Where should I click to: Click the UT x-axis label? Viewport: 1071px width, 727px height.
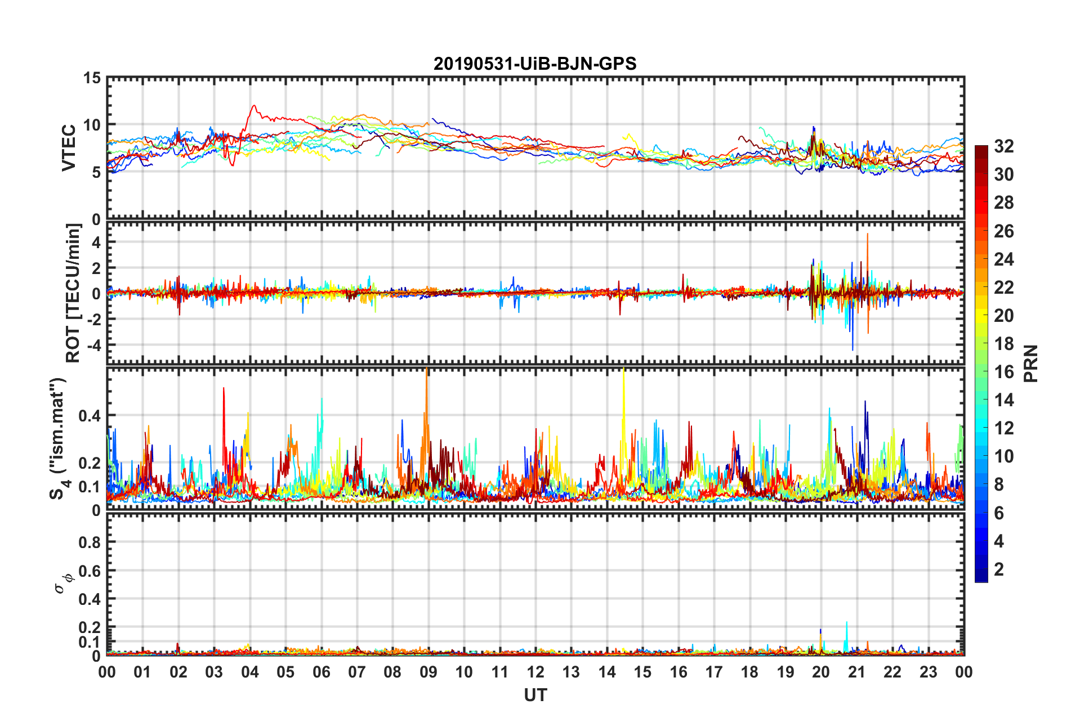[x=535, y=695]
